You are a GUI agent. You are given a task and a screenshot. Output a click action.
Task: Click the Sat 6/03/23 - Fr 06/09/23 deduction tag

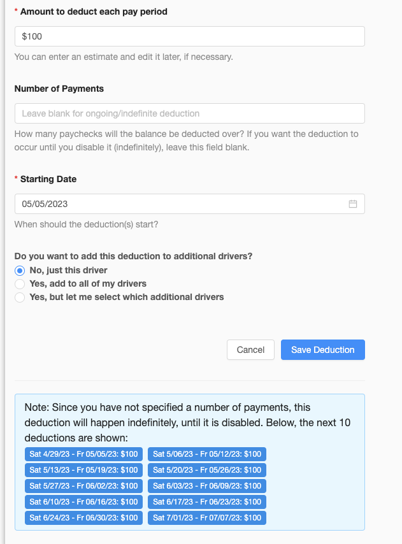(x=207, y=486)
